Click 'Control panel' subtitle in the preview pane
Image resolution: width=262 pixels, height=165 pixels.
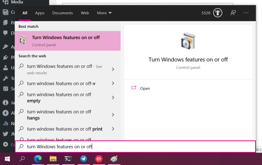tap(188, 68)
